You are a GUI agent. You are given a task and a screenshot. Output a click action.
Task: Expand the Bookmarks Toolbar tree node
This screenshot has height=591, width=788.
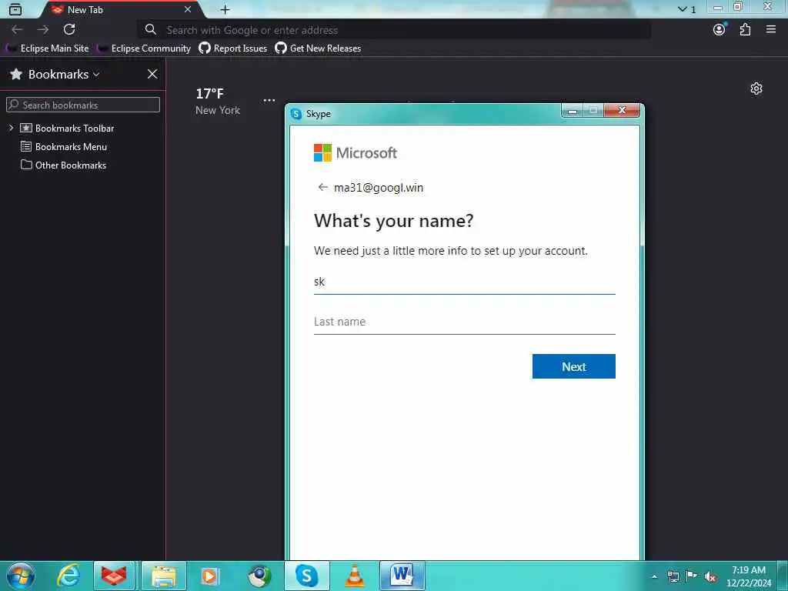11,129
